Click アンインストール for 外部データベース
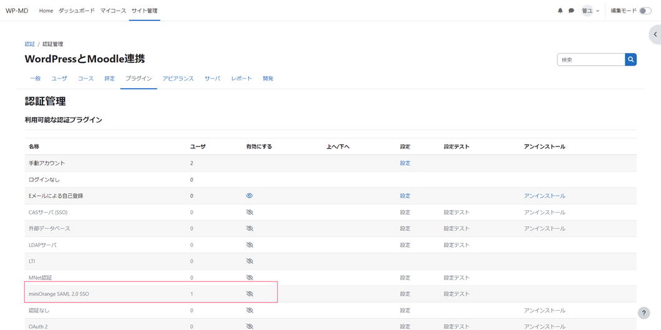661x330 pixels. coord(544,228)
